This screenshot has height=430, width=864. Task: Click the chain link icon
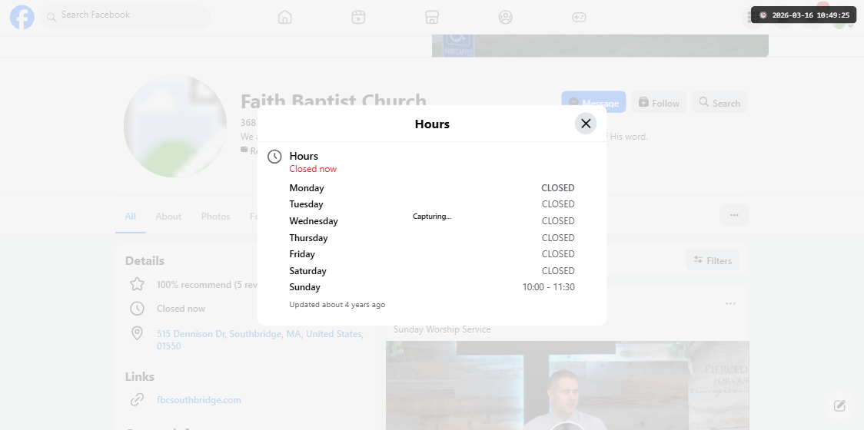[137, 400]
